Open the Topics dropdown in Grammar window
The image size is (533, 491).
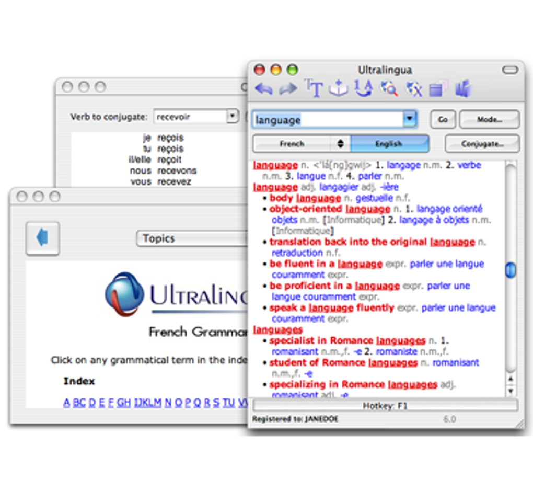coord(192,238)
